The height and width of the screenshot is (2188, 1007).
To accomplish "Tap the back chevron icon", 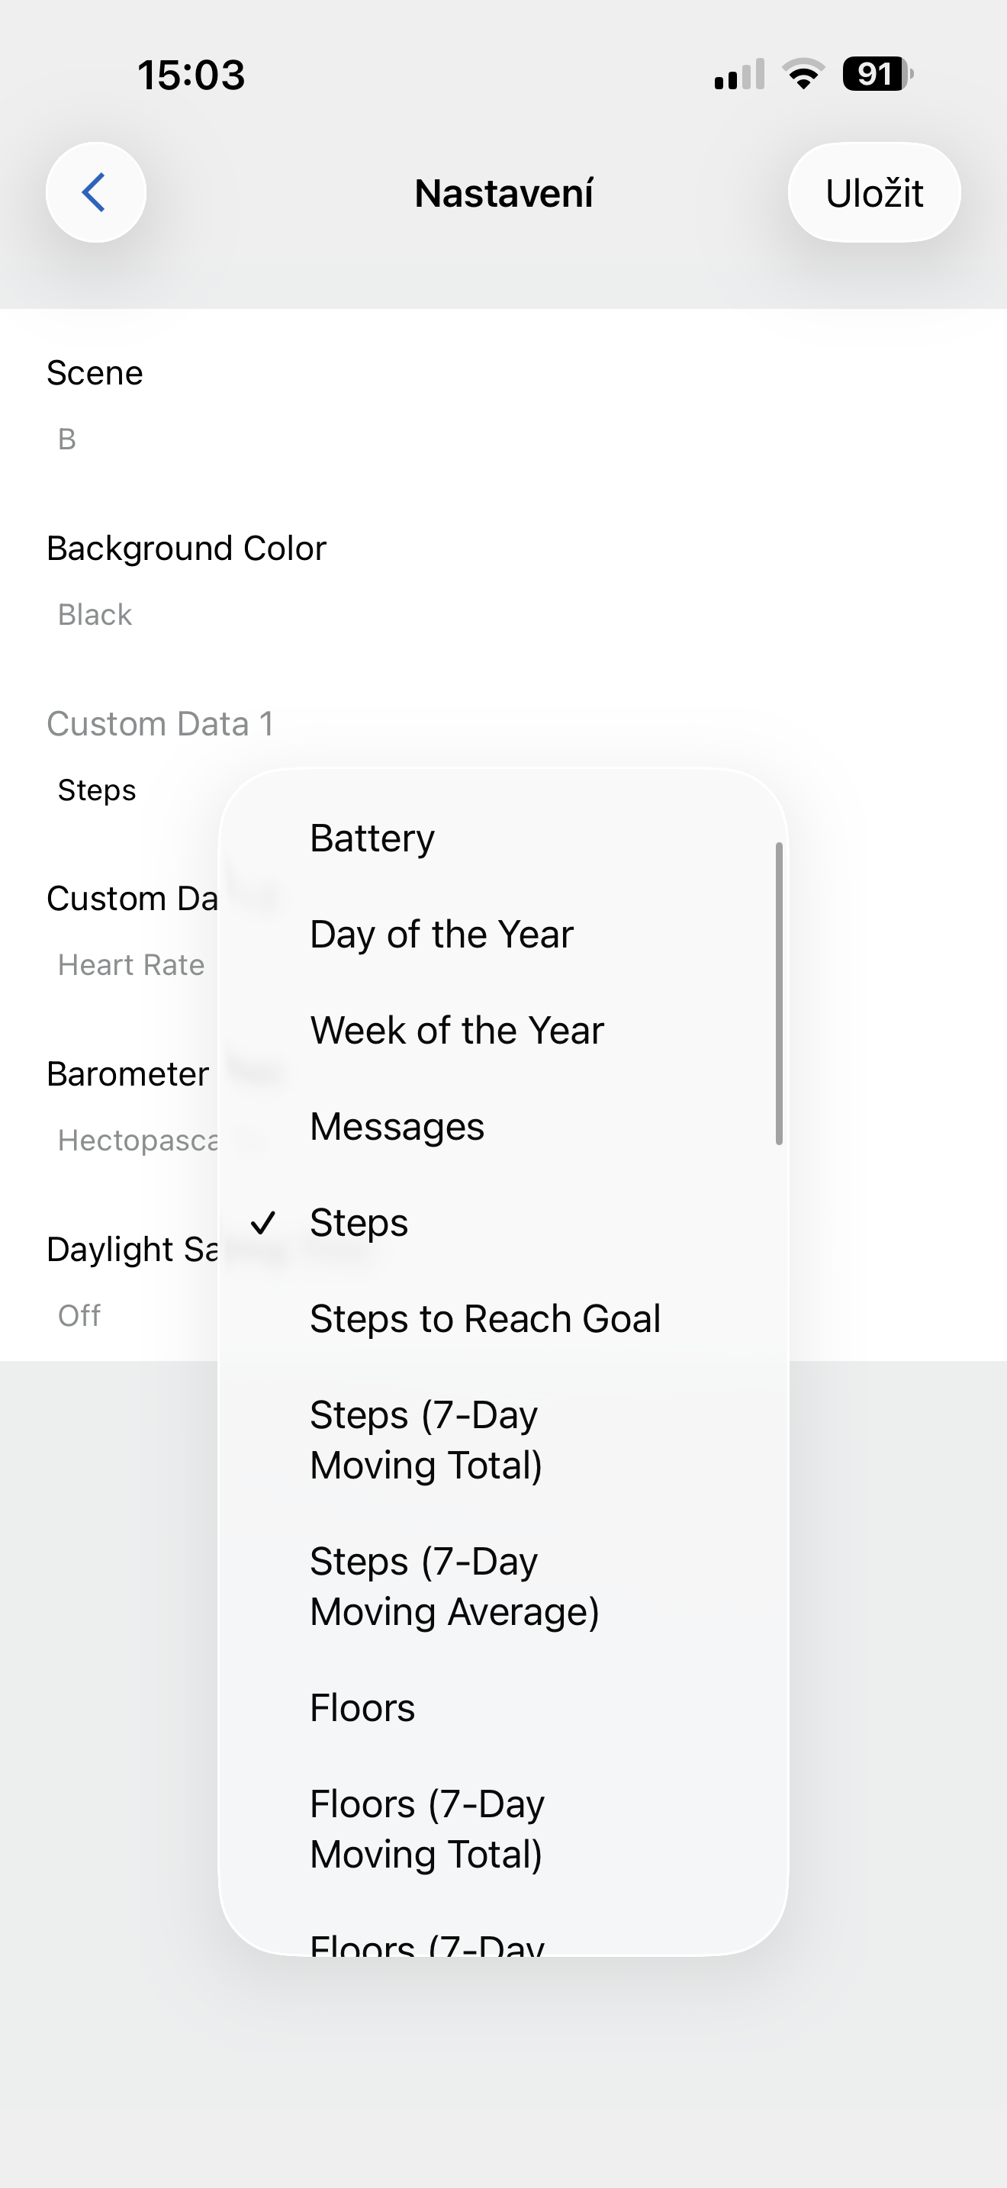I will coord(95,192).
